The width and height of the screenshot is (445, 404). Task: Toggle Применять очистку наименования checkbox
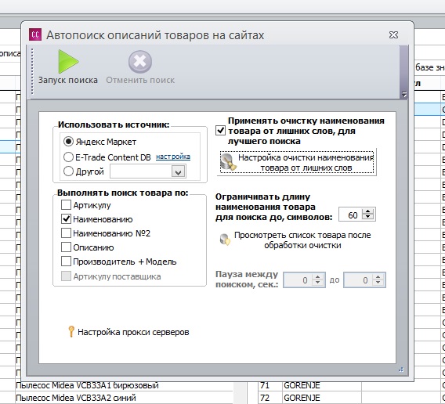[220, 131]
